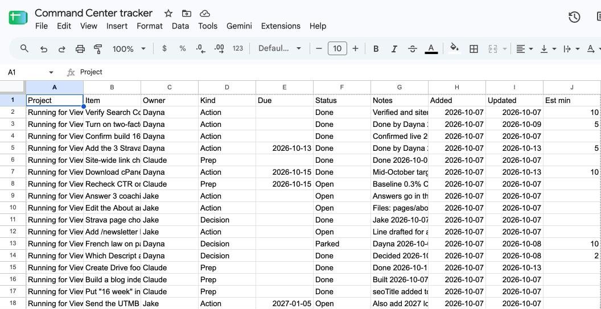The width and height of the screenshot is (601, 309).
Task: Click the Updated date 2026-10-09
Action: pyautogui.click(x=514, y=124)
